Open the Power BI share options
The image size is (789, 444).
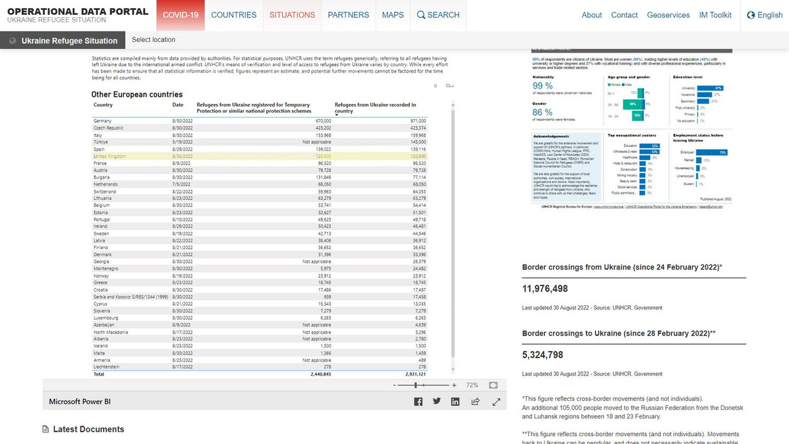click(475, 401)
